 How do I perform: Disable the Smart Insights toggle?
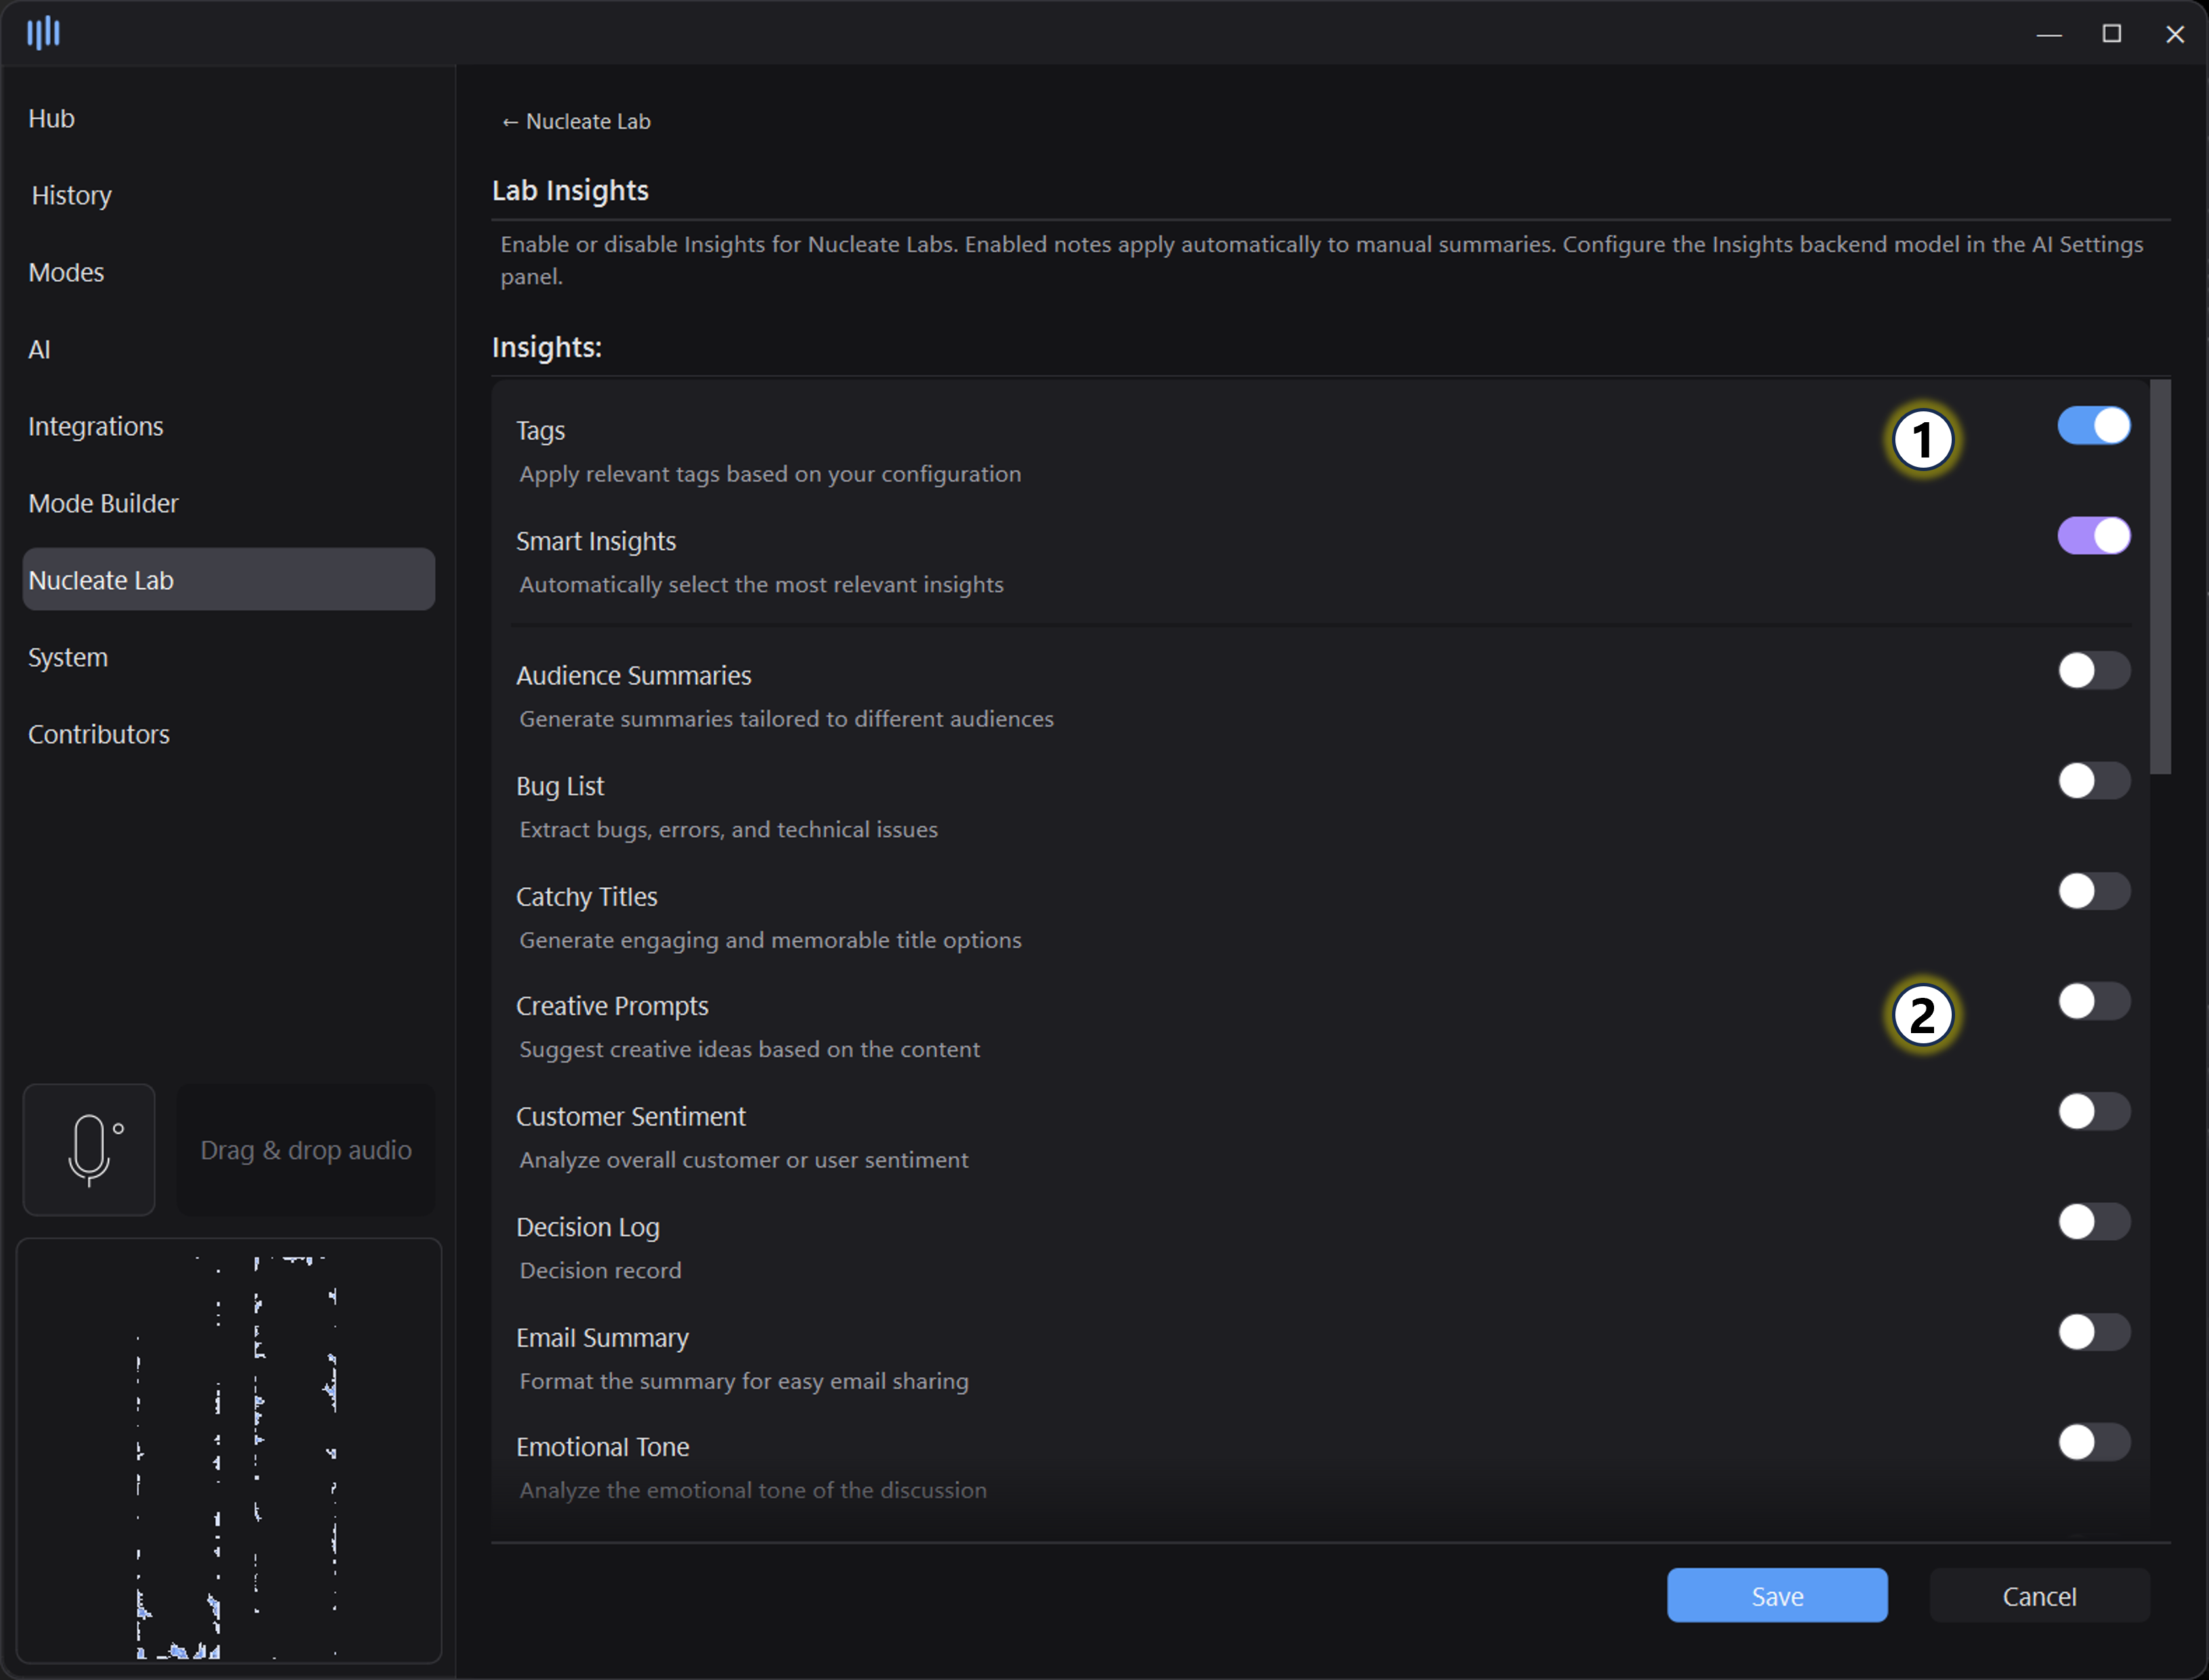point(2093,536)
